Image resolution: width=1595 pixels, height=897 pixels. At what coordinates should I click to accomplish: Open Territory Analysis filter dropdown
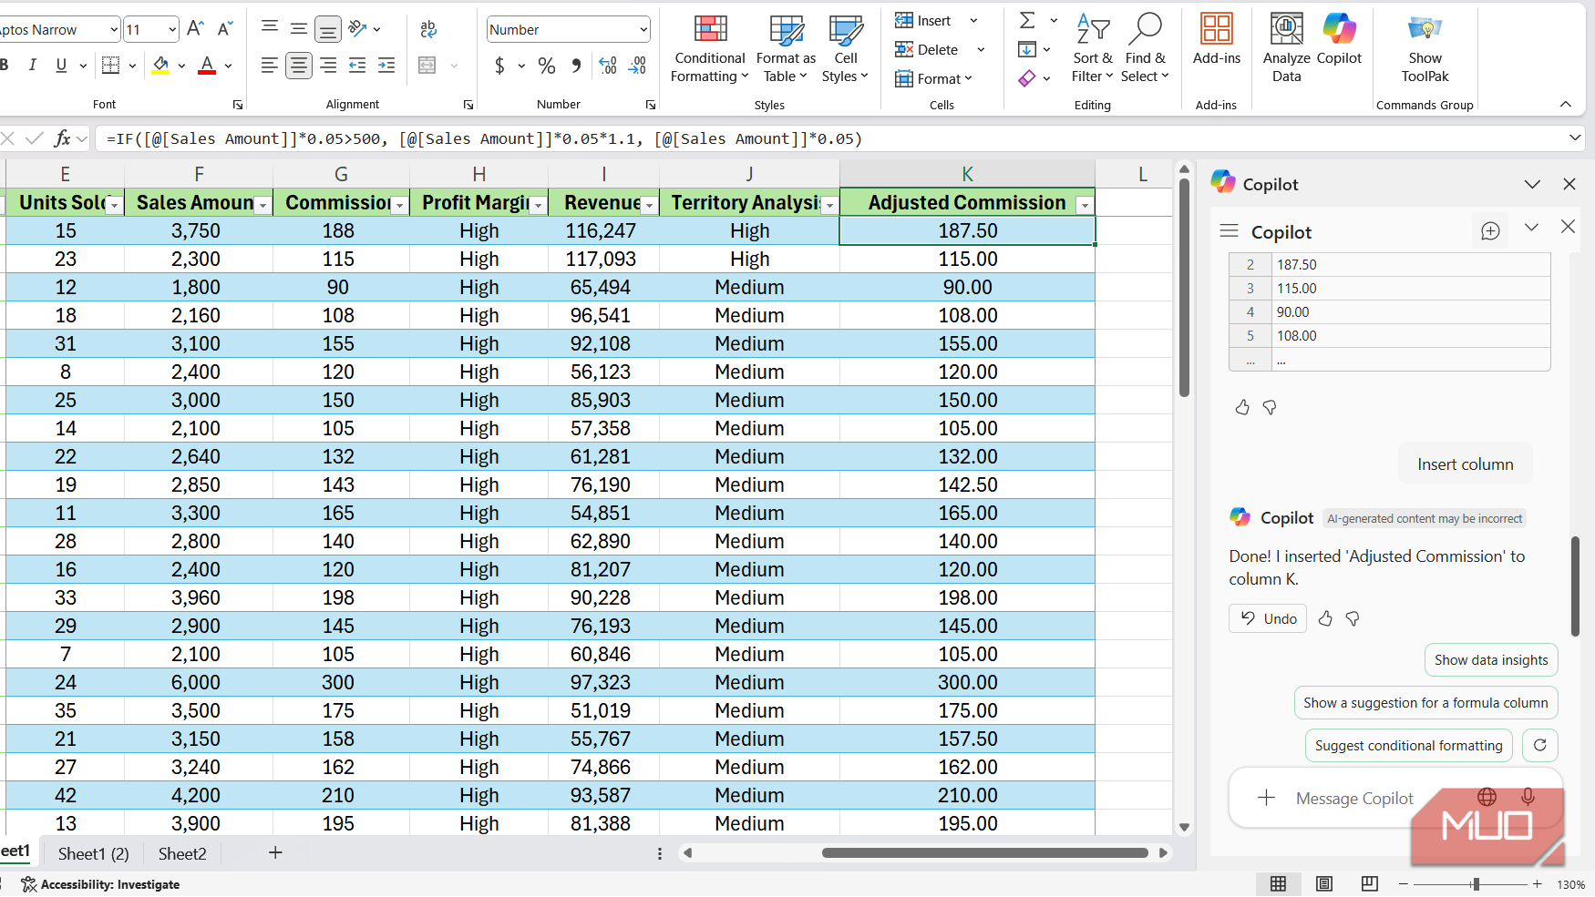(829, 206)
